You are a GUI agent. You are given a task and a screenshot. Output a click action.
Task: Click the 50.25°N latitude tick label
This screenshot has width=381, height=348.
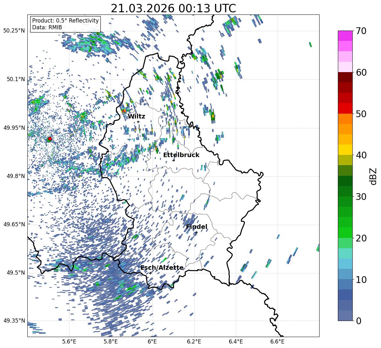14,31
